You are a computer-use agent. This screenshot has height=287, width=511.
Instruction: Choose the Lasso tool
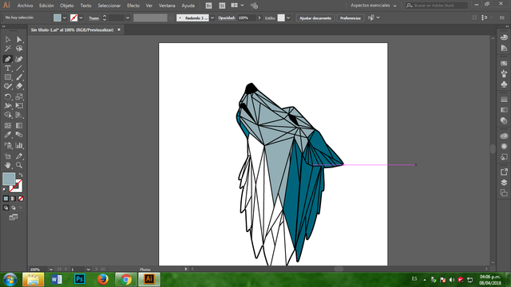[x=19, y=49]
